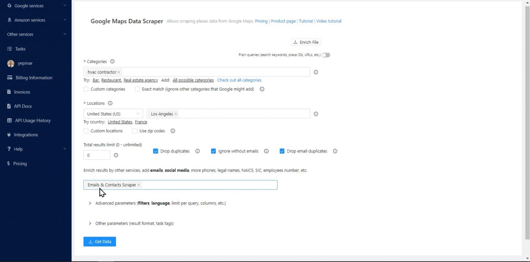Open the Pricing section in the sidebar

pos(20,163)
